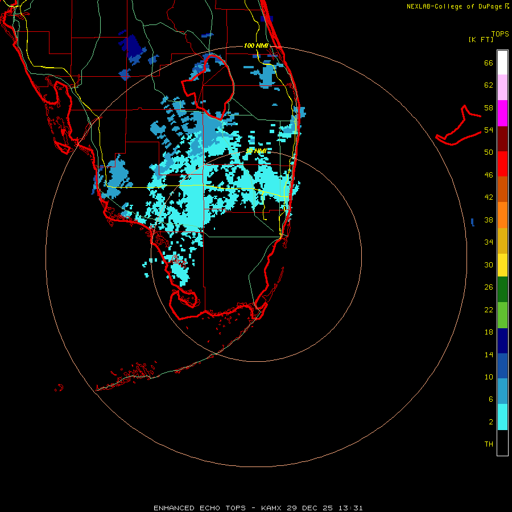Click the legend value 58
This screenshot has height=512, width=512.
point(489,108)
